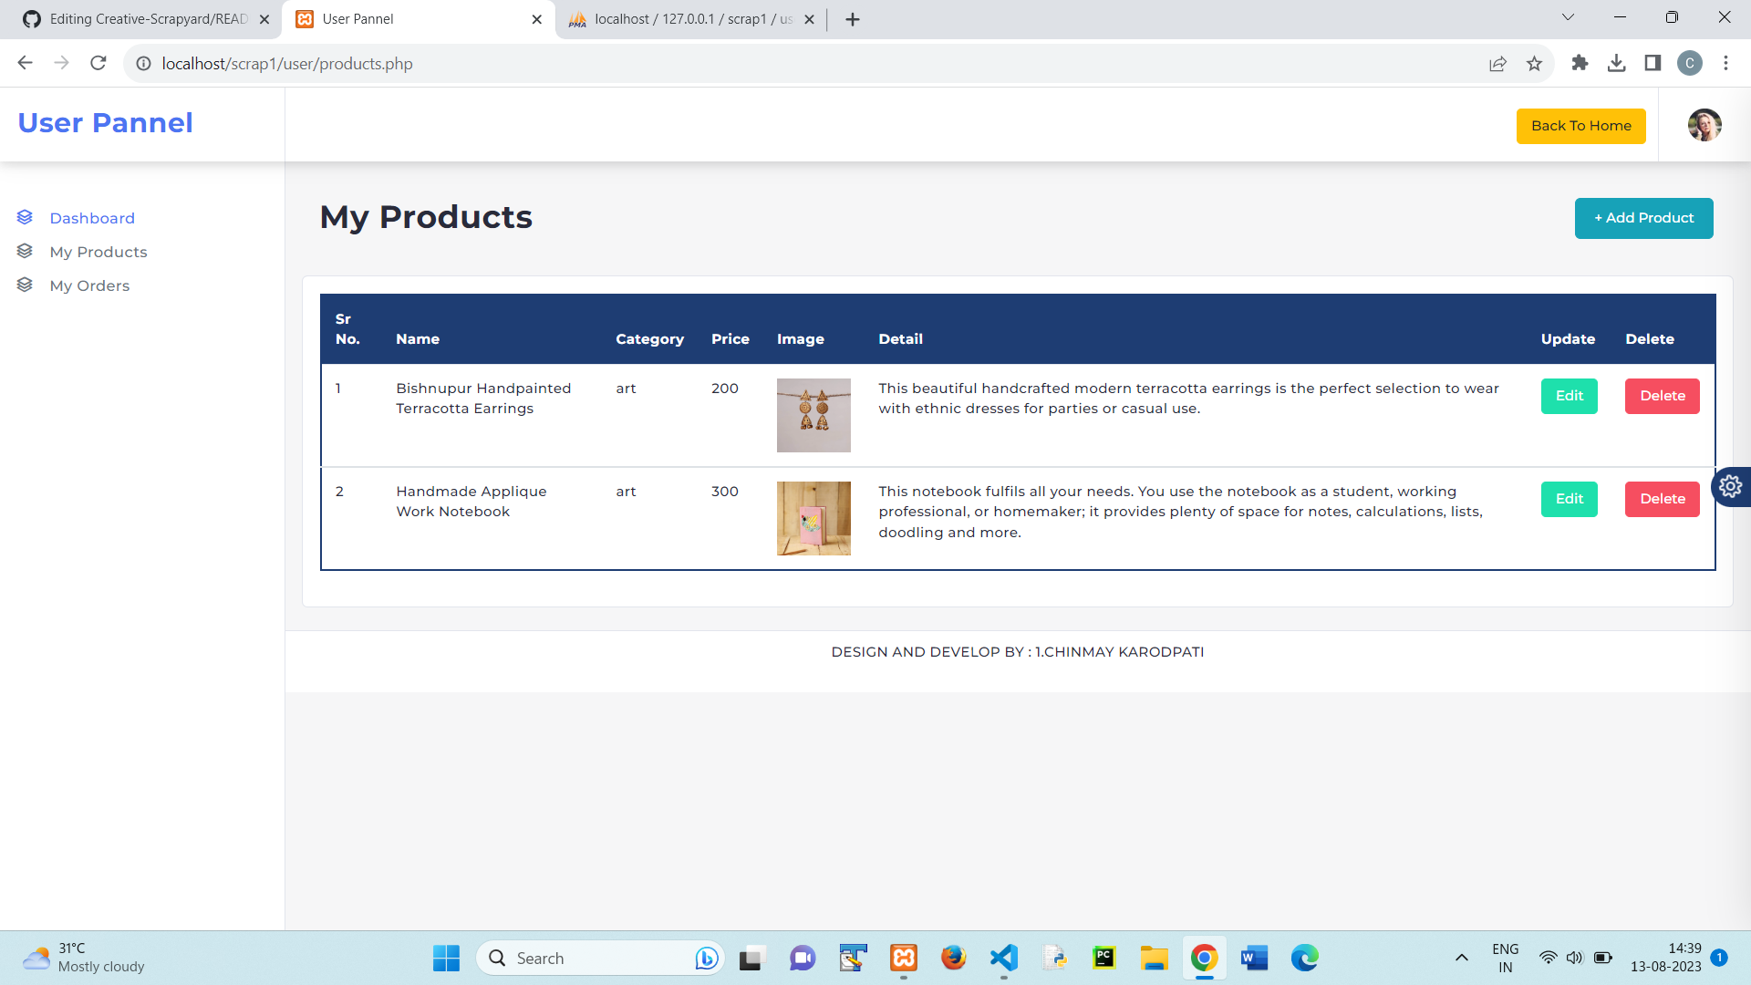Select the Dashboard sidebar icon
The image size is (1751, 985).
click(25, 217)
